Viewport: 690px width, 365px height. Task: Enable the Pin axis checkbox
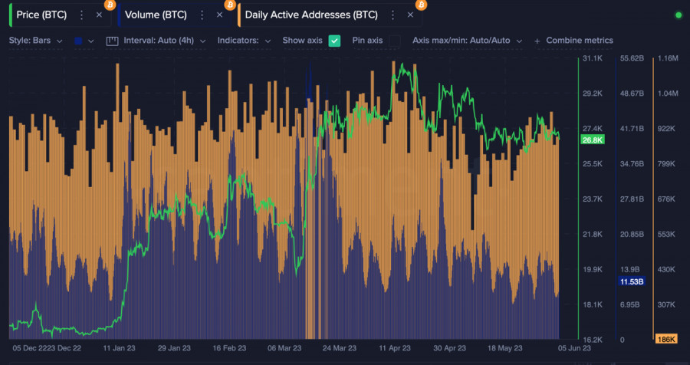(395, 41)
